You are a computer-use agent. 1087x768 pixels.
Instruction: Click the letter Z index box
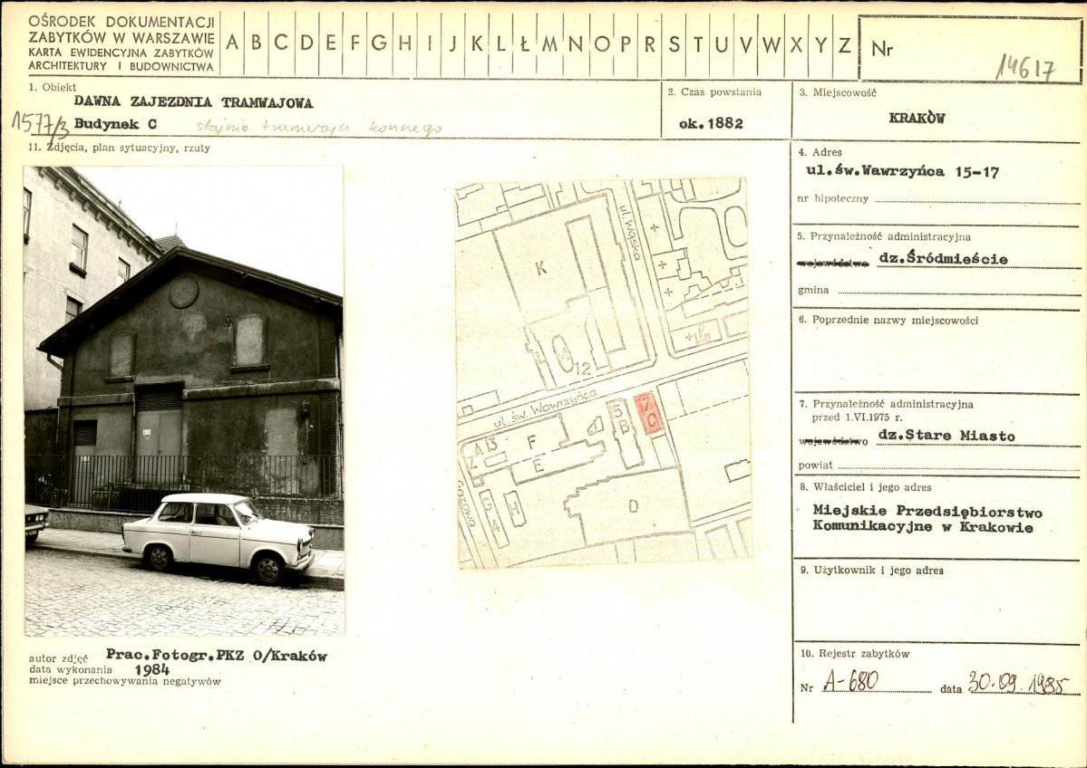[844, 43]
